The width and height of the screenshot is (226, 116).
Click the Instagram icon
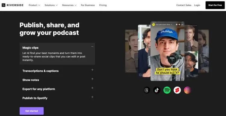pyautogui.click(x=187, y=90)
